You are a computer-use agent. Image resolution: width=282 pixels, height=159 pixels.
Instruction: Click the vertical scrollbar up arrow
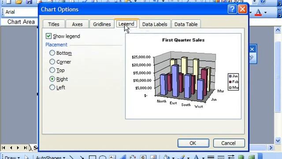(x=278, y=30)
